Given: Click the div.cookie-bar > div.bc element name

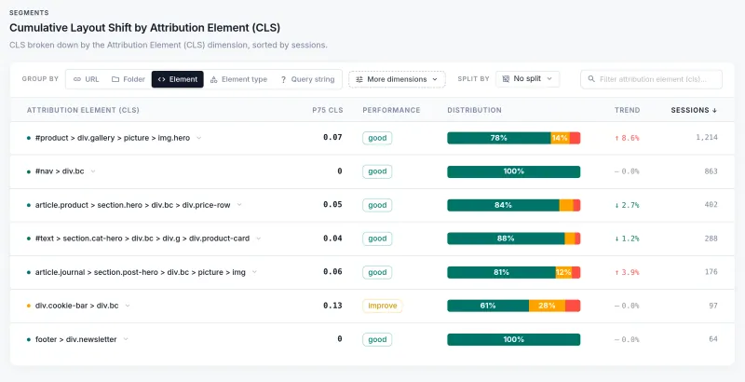Looking at the screenshot, I should (77, 306).
